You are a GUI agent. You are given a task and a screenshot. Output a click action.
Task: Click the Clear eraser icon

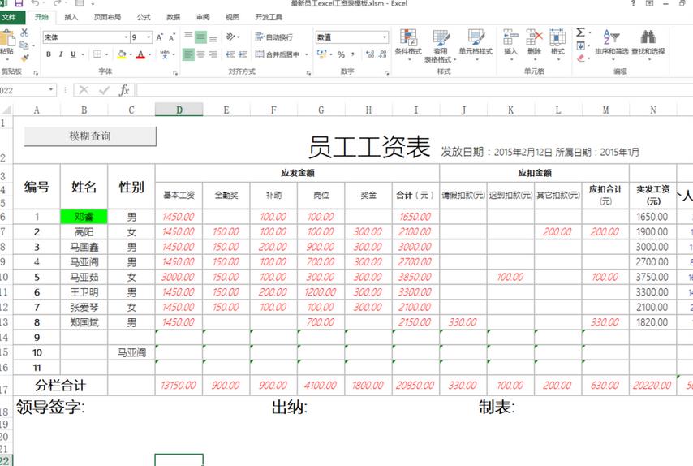tap(581, 58)
